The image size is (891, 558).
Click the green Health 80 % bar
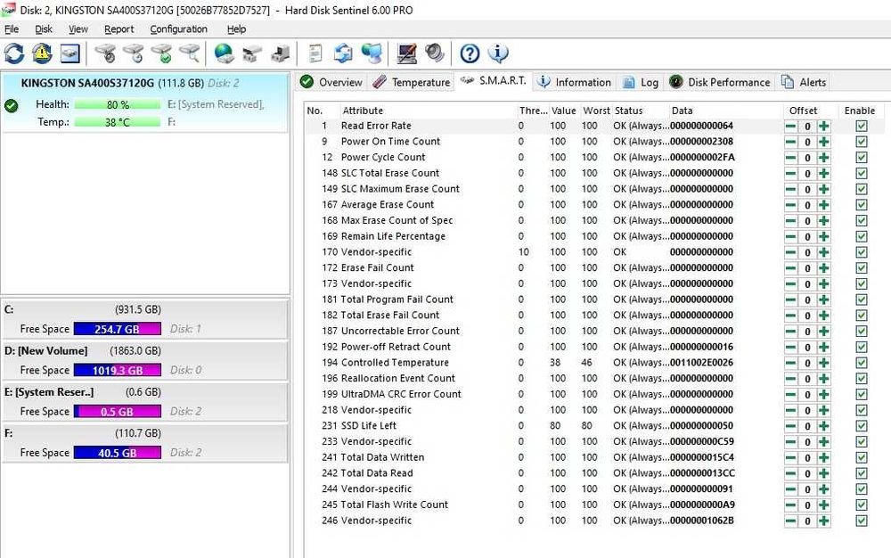118,104
